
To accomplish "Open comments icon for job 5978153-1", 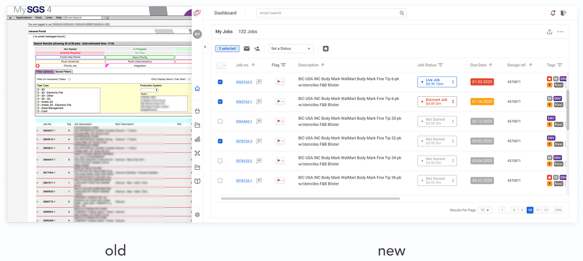I will pos(259,180).
